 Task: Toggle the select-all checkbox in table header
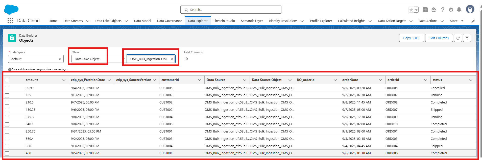7,80
